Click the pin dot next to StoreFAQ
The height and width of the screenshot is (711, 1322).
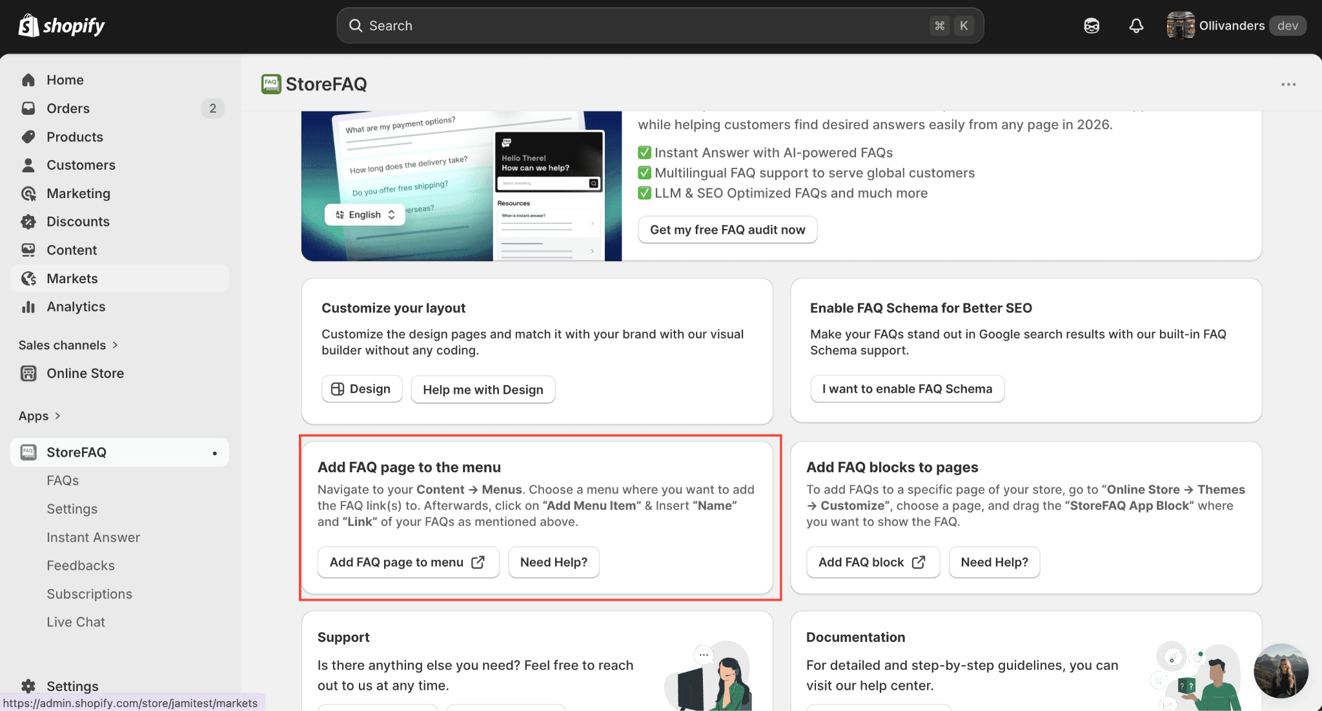click(215, 453)
